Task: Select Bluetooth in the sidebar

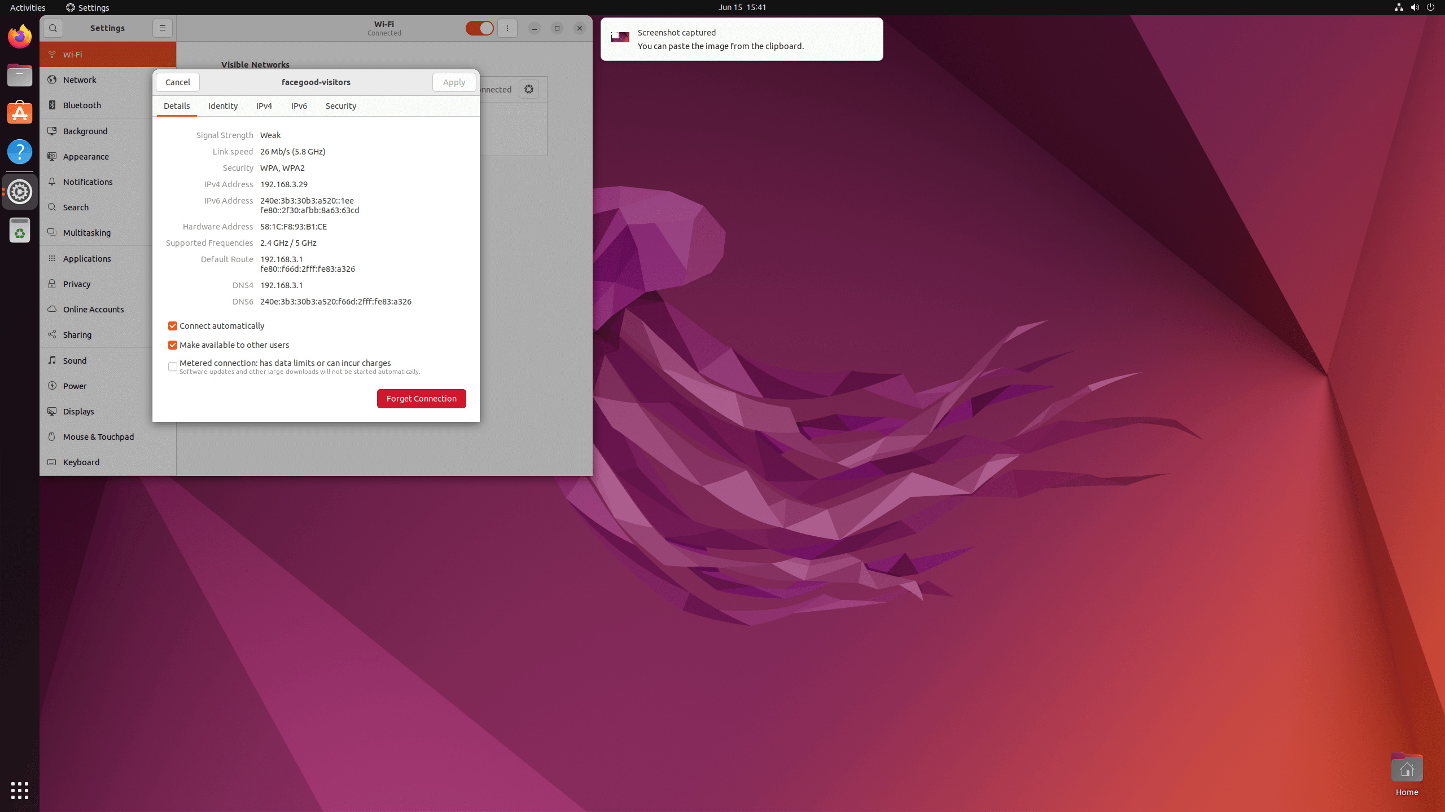Action: click(96, 105)
